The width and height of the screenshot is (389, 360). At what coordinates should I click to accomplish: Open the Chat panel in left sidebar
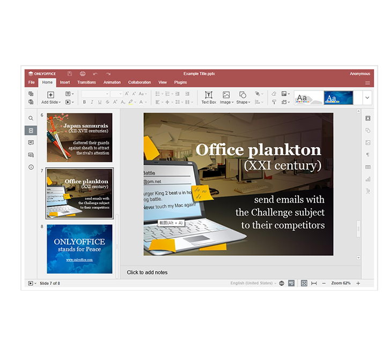pyautogui.click(x=31, y=155)
